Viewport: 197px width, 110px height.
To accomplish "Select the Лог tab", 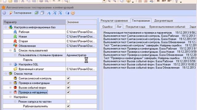I will point(119,27).
